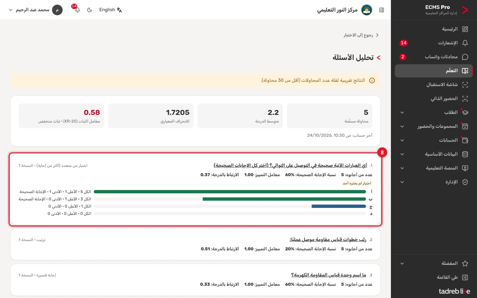Open الحضور الذاتي menu item
This screenshot has width=477, height=298.
[434, 99]
